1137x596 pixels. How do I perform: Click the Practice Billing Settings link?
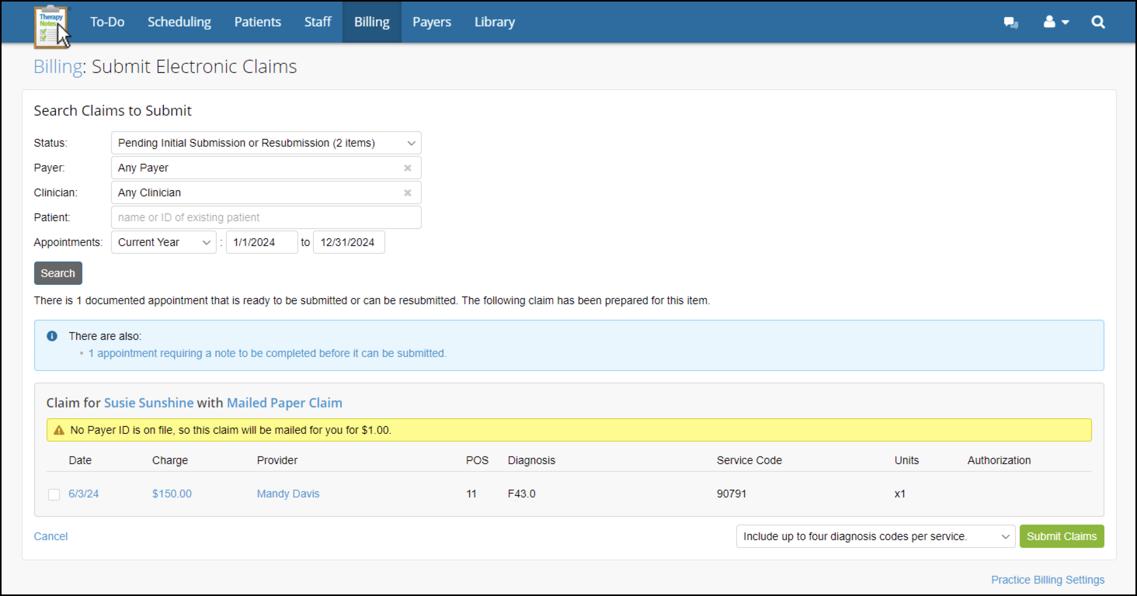1047,580
